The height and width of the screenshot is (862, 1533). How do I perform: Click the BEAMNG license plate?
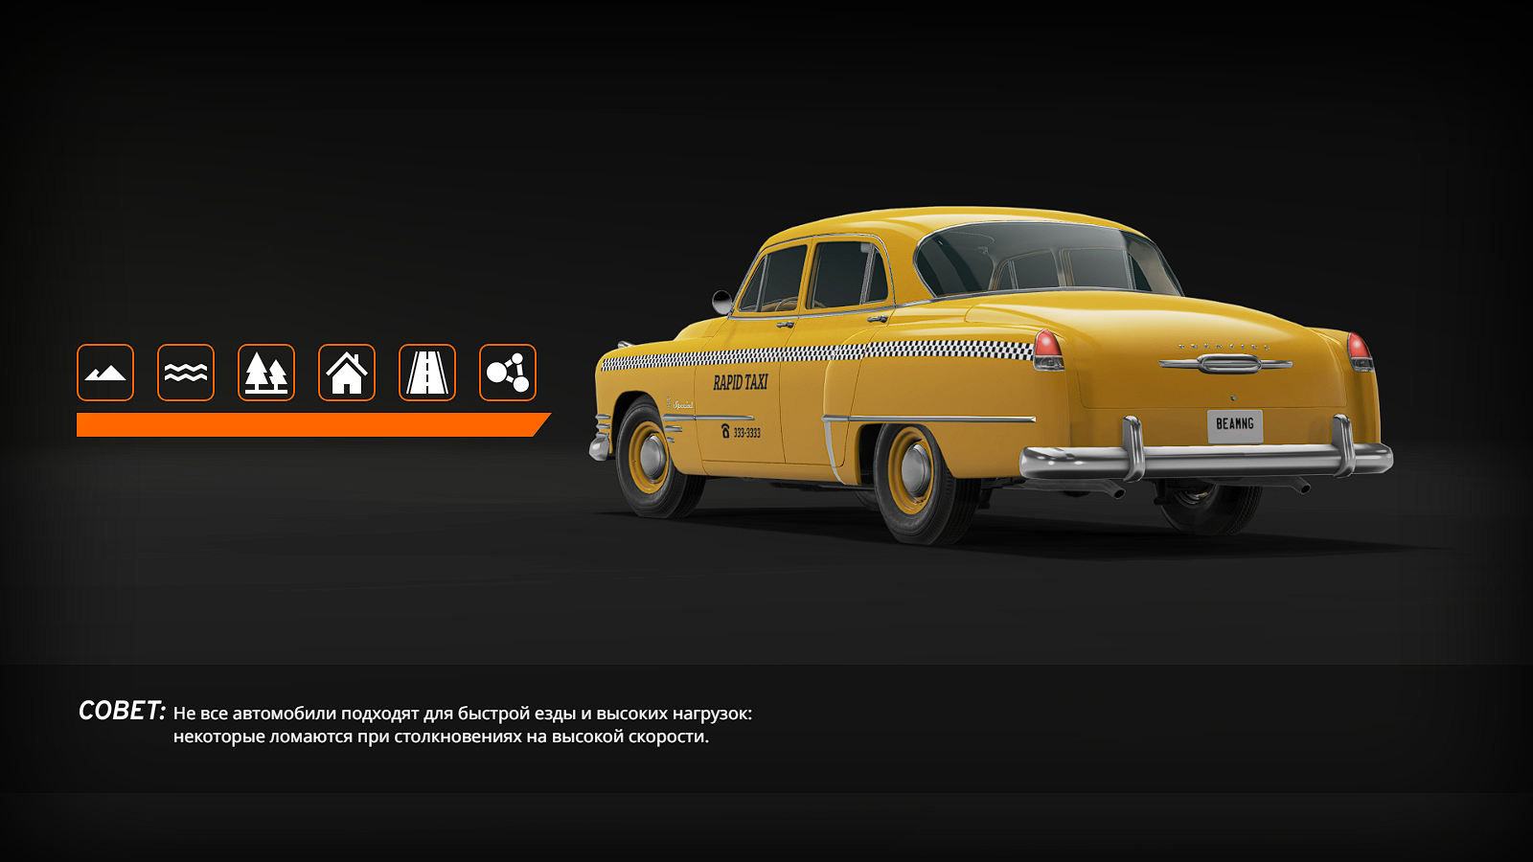pos(1235,425)
